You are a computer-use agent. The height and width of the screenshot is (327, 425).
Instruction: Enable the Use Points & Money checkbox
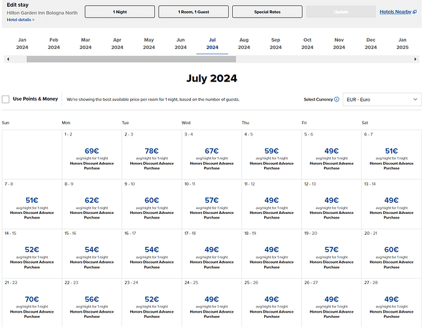6,99
